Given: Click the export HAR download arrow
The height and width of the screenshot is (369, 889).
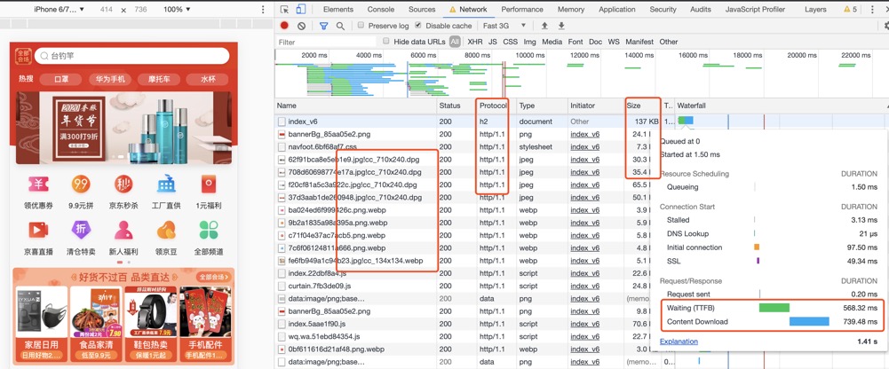Looking at the screenshot, I should pyautogui.click(x=561, y=26).
